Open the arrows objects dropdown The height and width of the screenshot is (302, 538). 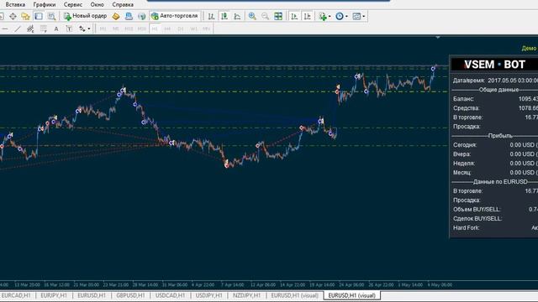(x=84, y=29)
